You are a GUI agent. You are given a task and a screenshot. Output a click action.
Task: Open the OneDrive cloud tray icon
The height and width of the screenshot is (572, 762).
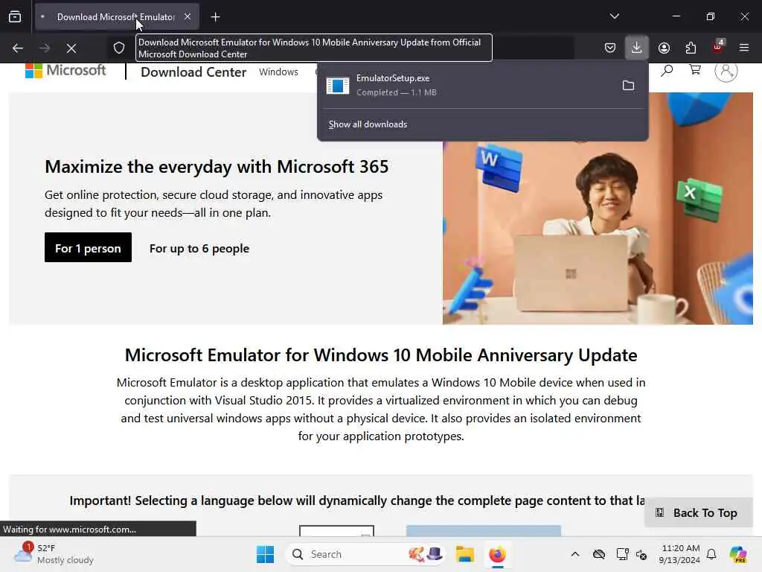point(599,554)
